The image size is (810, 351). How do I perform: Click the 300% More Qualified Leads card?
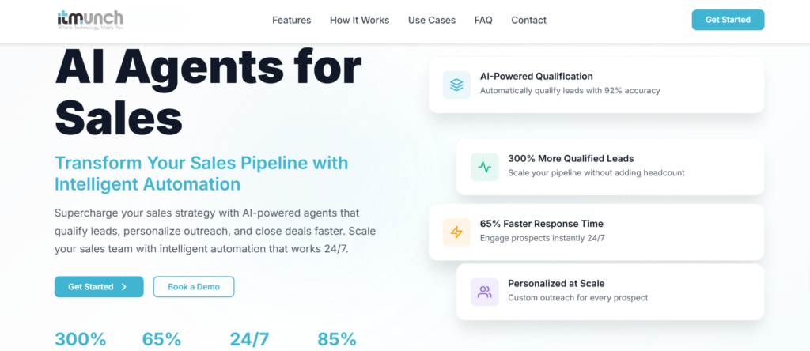pyautogui.click(x=609, y=167)
